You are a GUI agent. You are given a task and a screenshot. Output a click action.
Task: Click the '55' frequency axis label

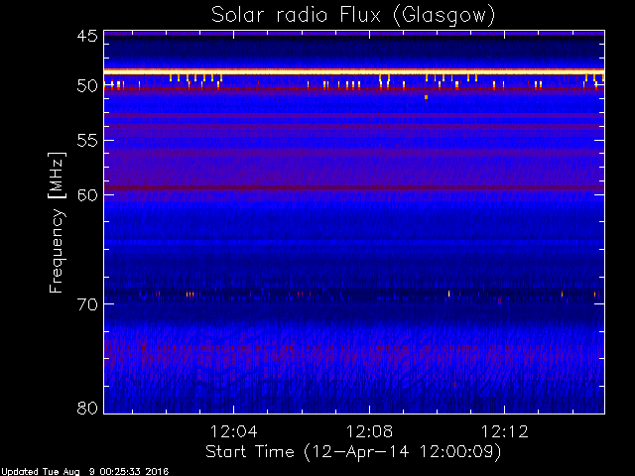[x=87, y=141]
